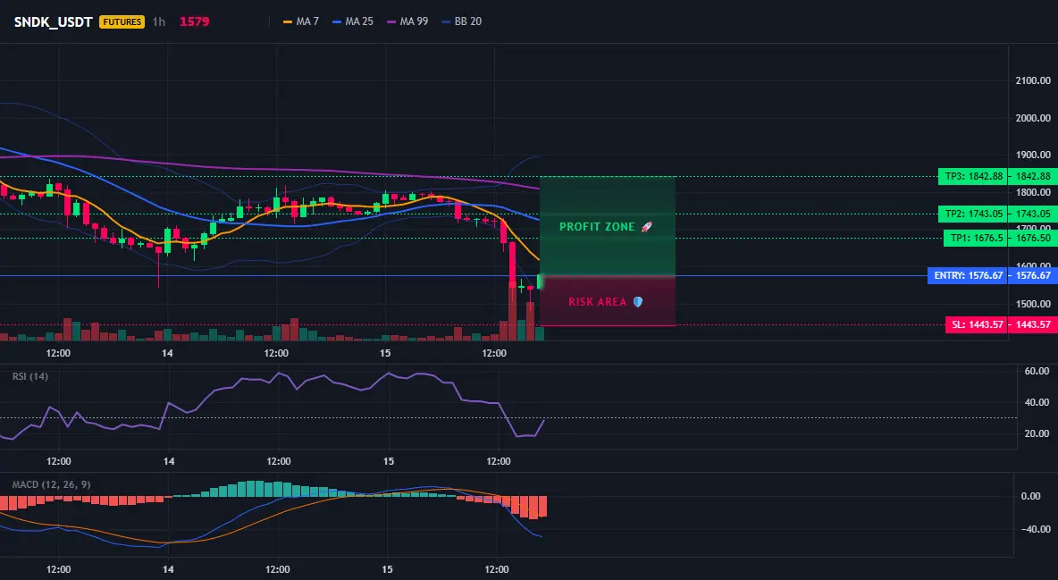Click the TP2: 1743.05 label
Image resolution: width=1058 pixels, height=580 pixels.
click(x=972, y=214)
